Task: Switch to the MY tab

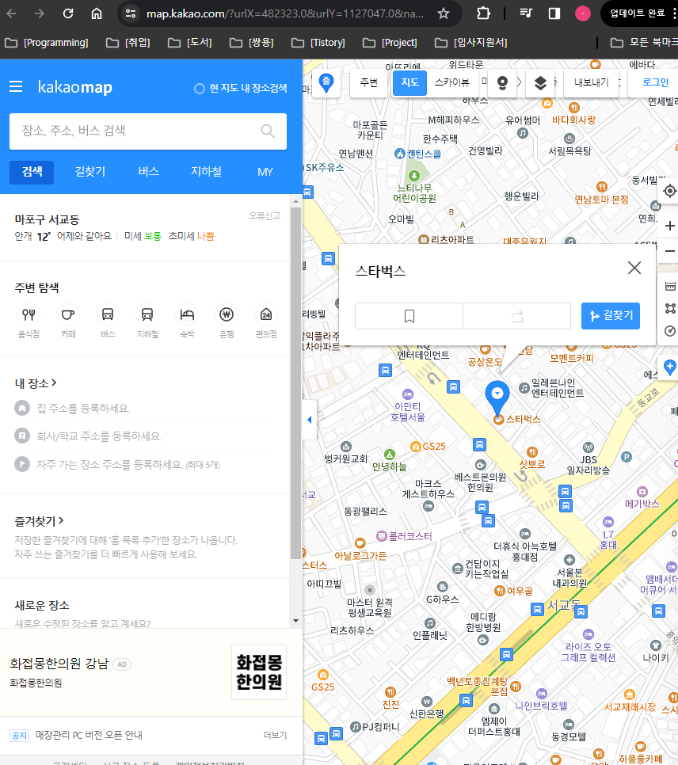Action: (265, 172)
